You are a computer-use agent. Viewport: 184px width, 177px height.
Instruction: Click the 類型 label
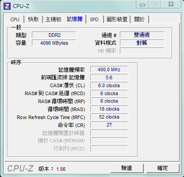(21, 35)
